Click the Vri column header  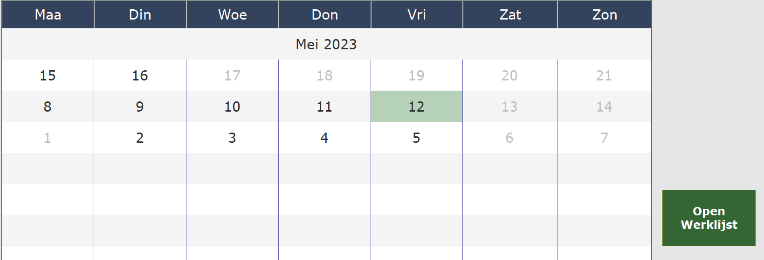[x=417, y=14]
